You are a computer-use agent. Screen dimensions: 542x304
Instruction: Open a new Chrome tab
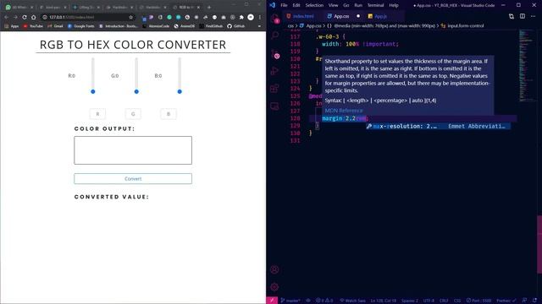tap(209, 7)
